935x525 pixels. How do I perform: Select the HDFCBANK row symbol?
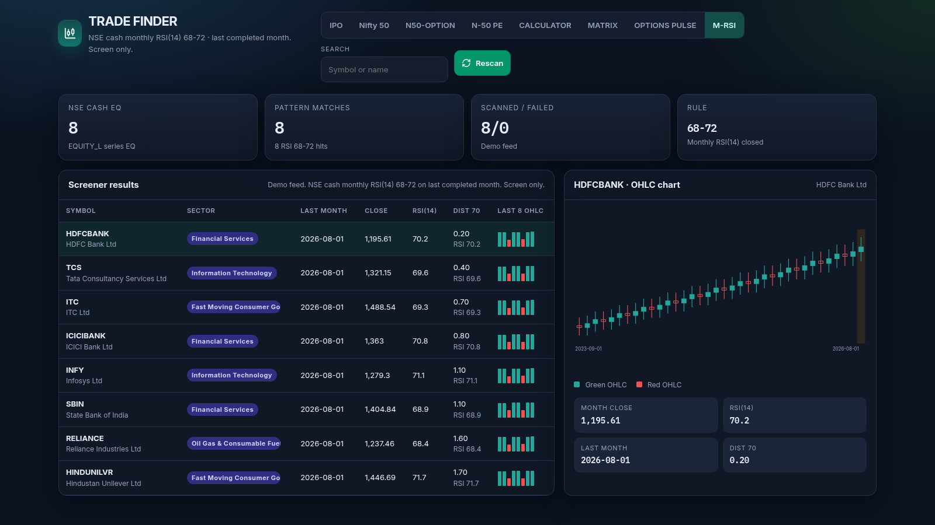coord(88,233)
